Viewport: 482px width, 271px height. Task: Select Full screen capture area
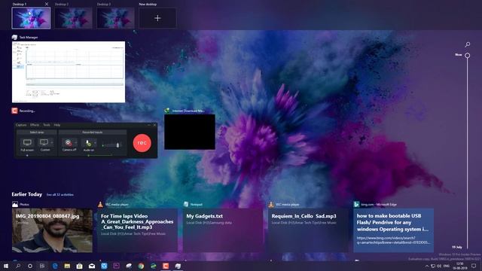pyautogui.click(x=27, y=145)
